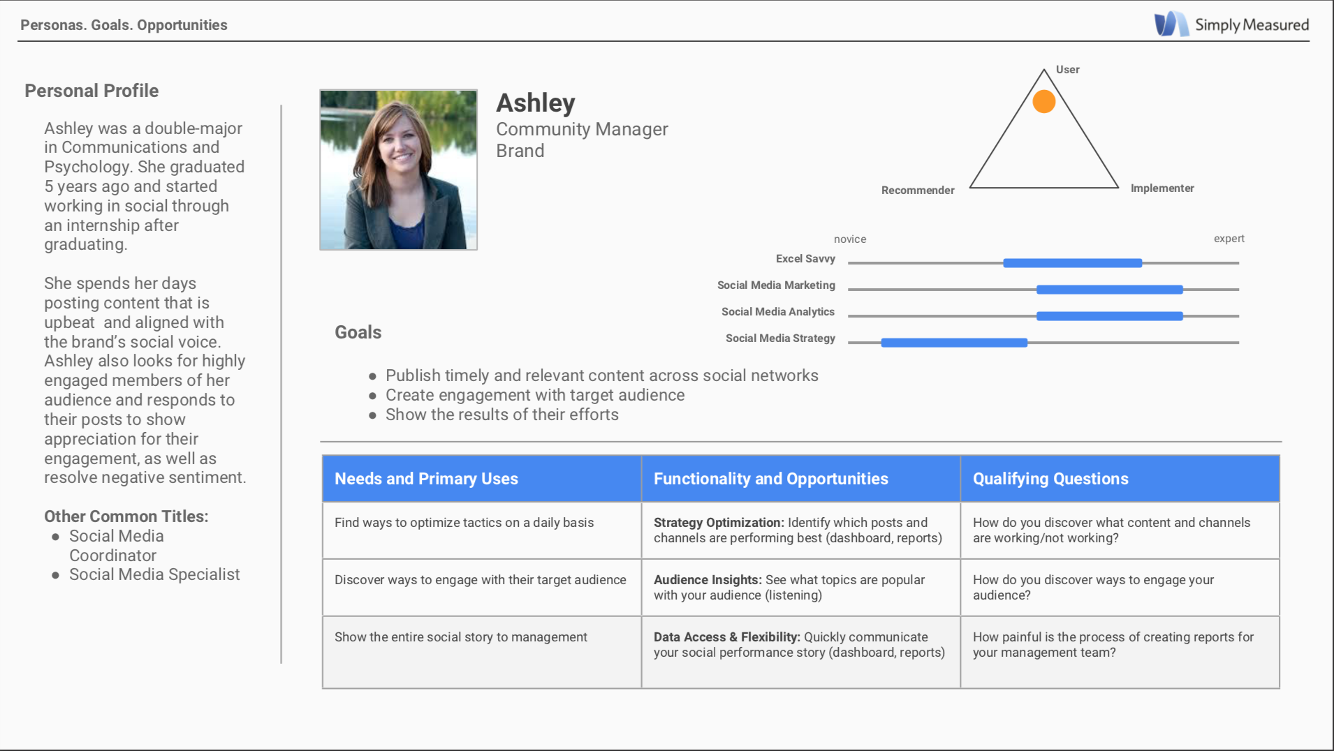Click the novice scale label
1334x751 pixels.
tap(850, 239)
